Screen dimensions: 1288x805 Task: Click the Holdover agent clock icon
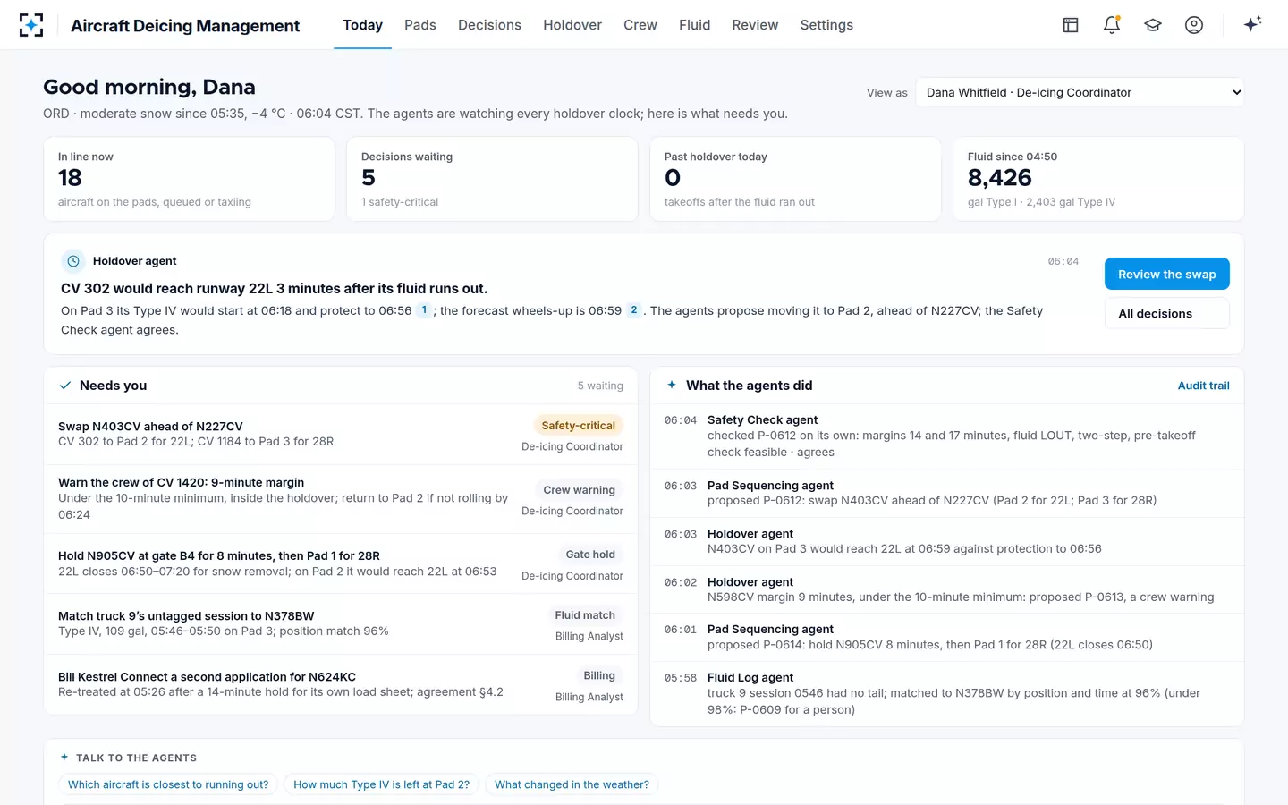73,261
